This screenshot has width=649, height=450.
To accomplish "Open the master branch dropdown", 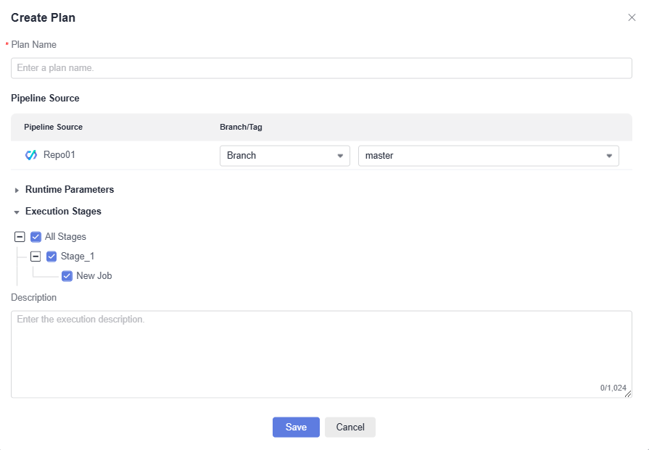I will (x=488, y=156).
